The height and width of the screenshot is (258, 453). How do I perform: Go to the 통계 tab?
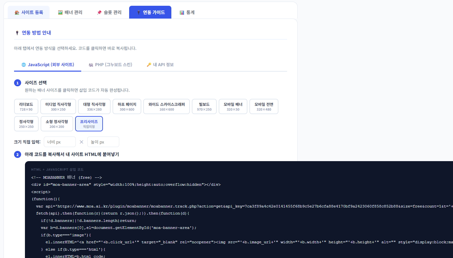(187, 12)
